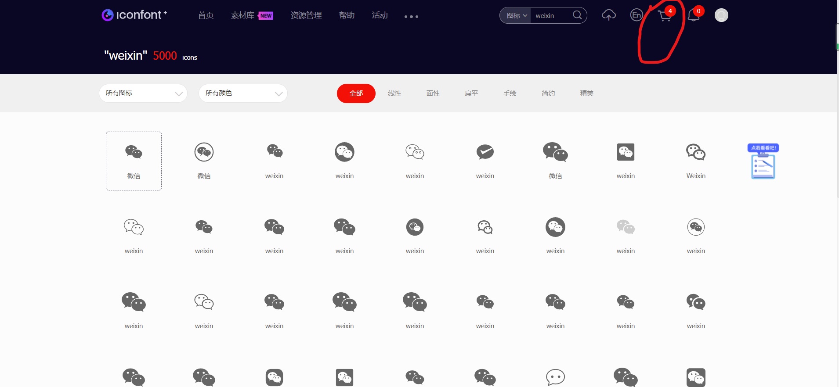The width and height of the screenshot is (839, 387).
Task: Choose the checkmark speech bubble weixin icon
Action: point(485,152)
